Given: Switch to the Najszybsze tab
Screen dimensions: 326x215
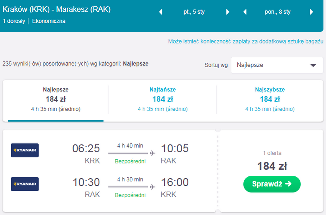Looking at the screenshot, I should pyautogui.click(x=269, y=99).
